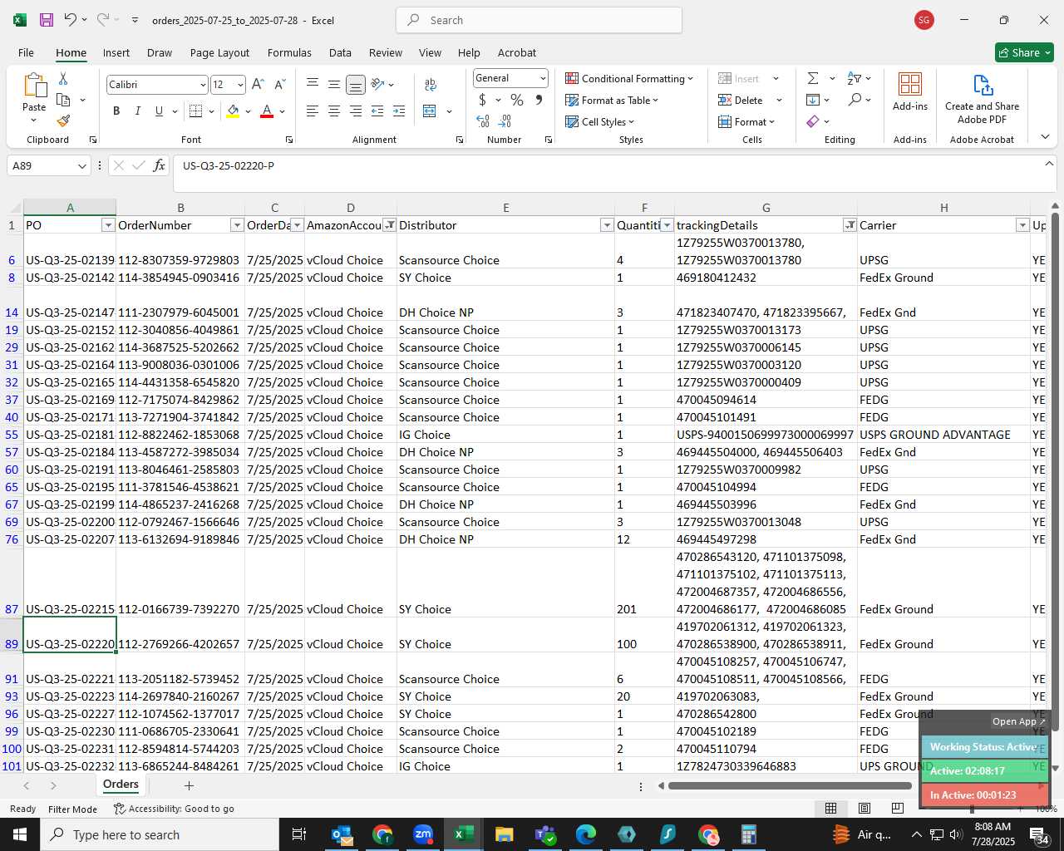Screen dimensions: 1064x851
Task: Open Calculator from the taskbar
Action: 748,834
